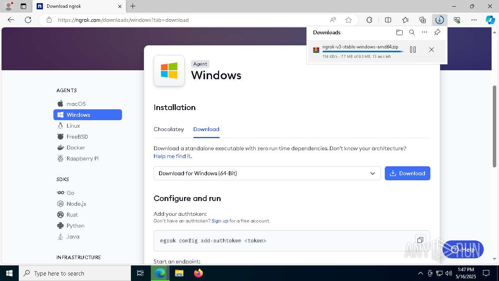This screenshot has height=281, width=499.
Task: Click the ngrok config add-authtoken command text
Action: click(x=213, y=241)
